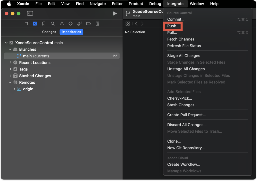Select the main (current) branch row

pyautogui.click(x=62, y=56)
